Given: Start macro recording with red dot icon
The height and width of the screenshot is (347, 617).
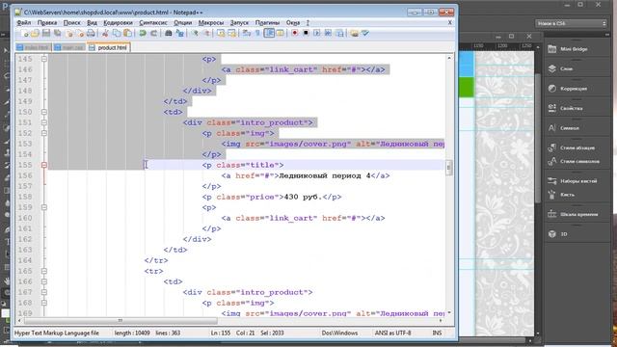Looking at the screenshot, I should tap(294, 34).
